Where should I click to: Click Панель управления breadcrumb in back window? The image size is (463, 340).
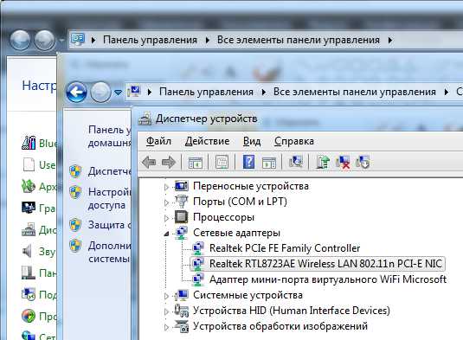(150, 40)
